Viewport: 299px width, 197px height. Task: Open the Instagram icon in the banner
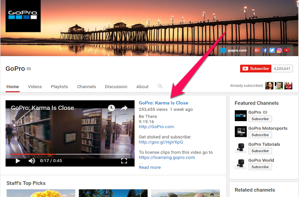(279, 50)
